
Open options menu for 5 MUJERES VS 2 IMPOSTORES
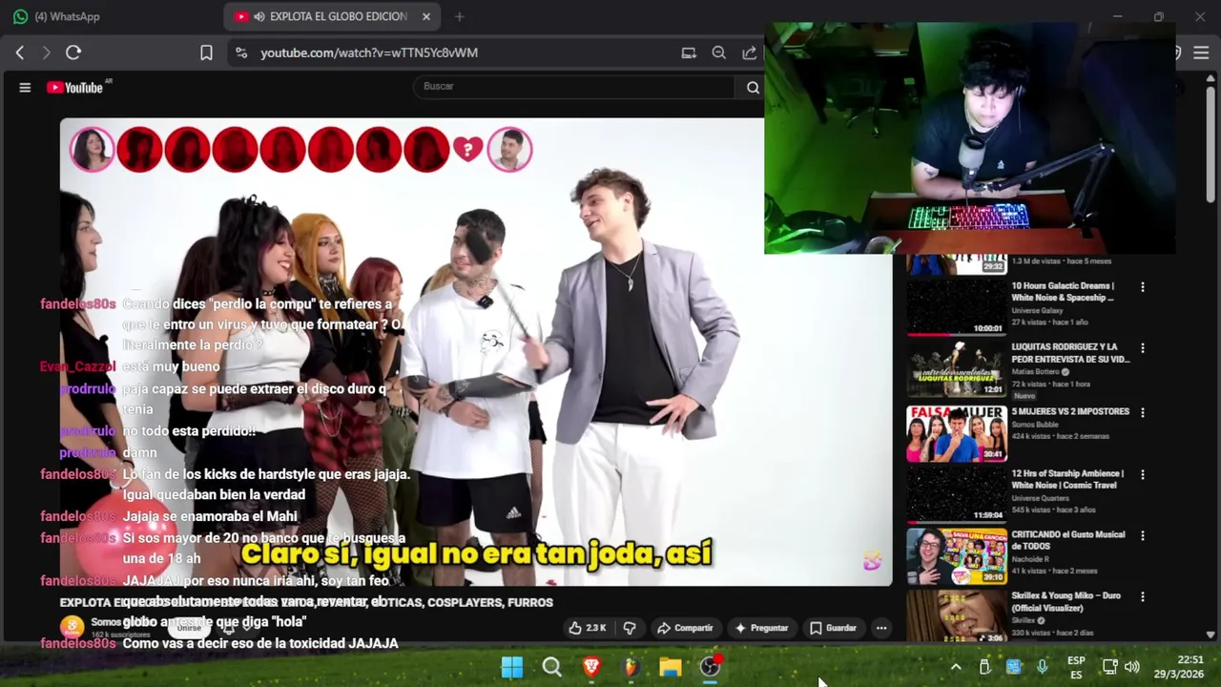click(x=1142, y=412)
